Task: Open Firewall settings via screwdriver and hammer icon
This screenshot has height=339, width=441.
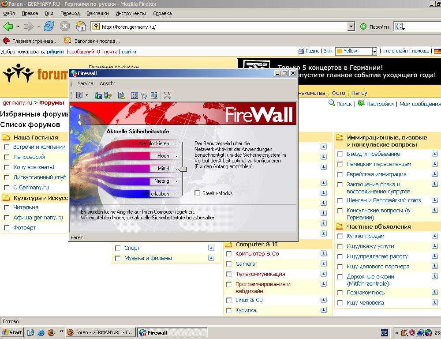Action: click(x=167, y=95)
